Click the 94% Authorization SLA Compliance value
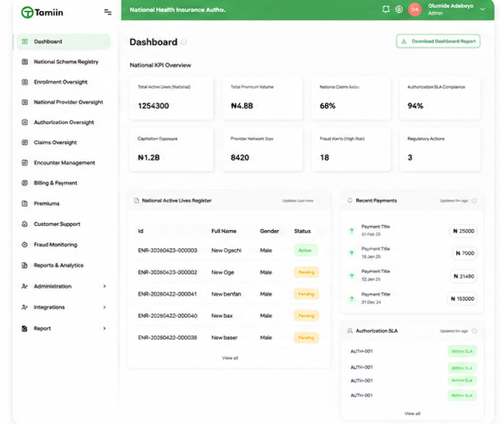 [415, 106]
